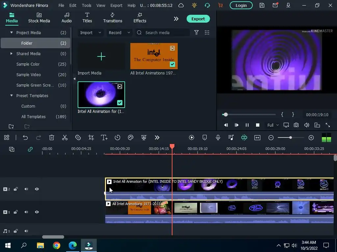Hide video track 1 with eye icon
337x252 pixels.
click(x=37, y=212)
